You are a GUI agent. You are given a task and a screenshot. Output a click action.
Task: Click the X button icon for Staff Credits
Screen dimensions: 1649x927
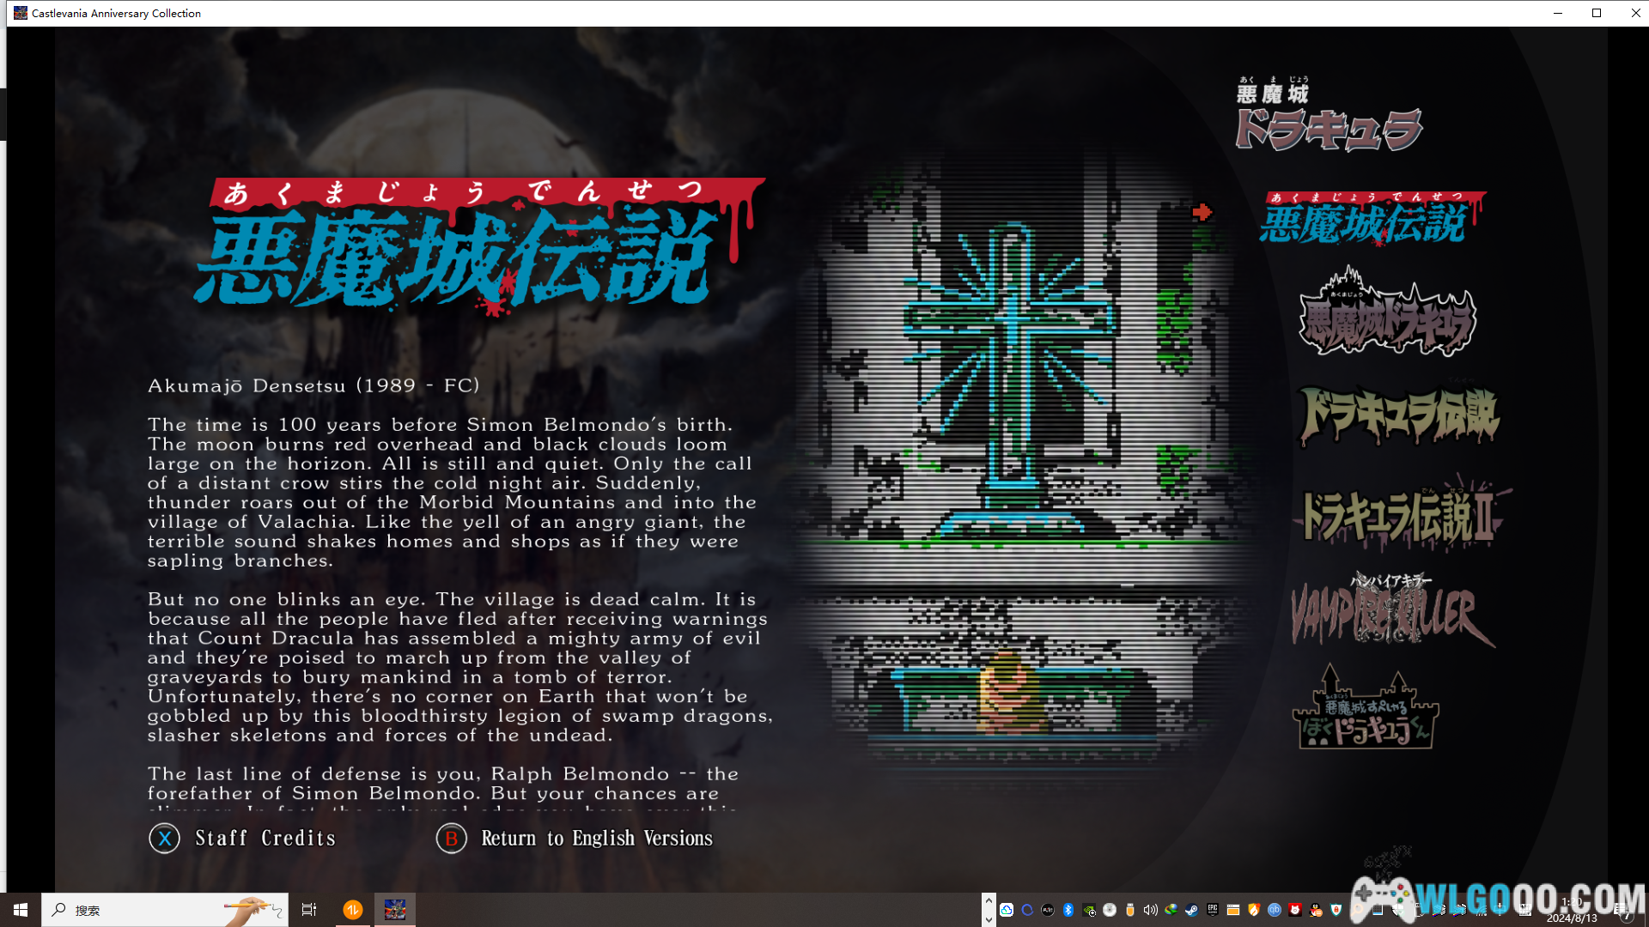[164, 838]
